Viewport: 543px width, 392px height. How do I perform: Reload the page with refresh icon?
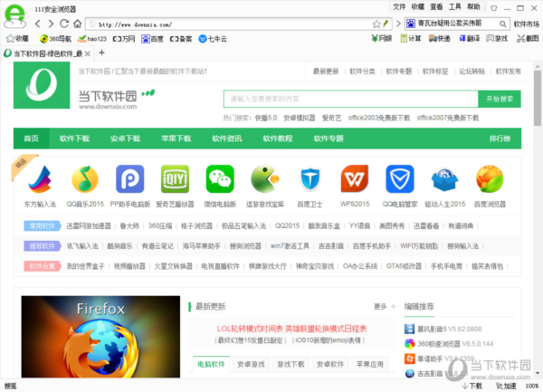(64, 24)
